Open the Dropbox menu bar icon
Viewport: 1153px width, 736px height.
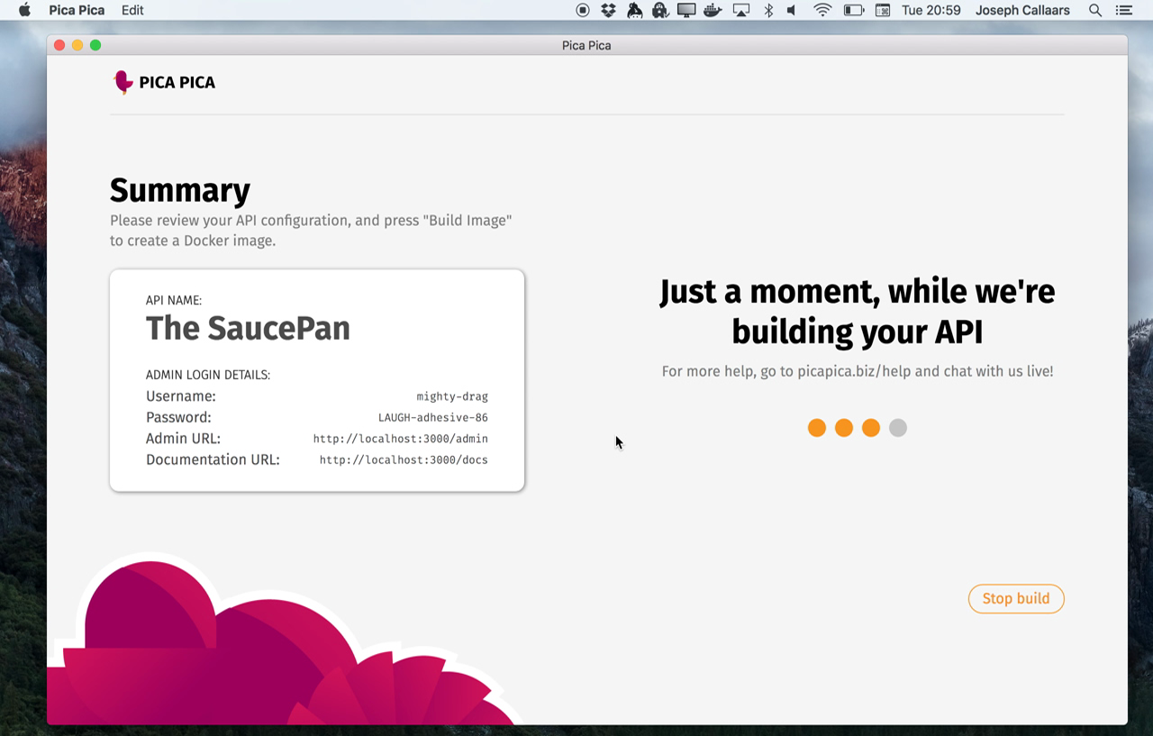(609, 11)
